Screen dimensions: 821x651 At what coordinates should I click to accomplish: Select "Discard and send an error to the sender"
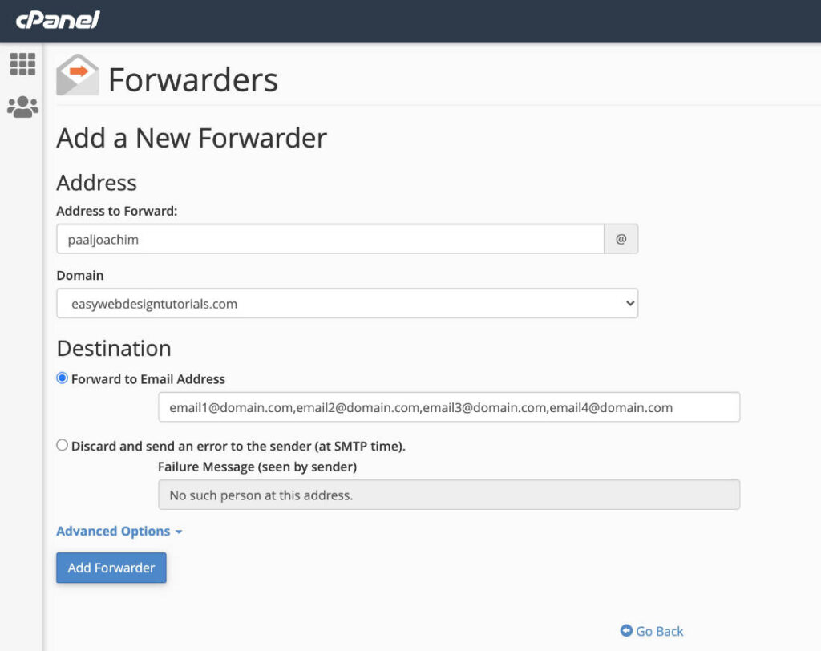click(62, 444)
